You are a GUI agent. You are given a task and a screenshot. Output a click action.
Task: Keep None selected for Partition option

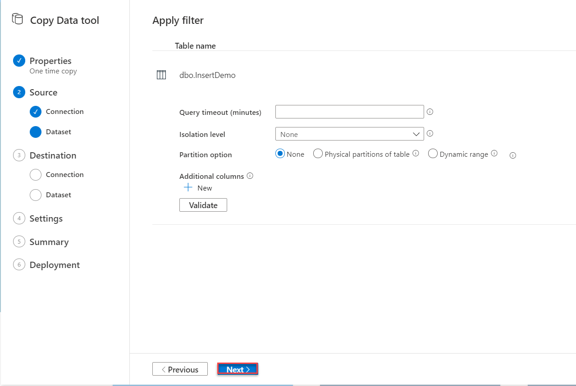pos(280,154)
